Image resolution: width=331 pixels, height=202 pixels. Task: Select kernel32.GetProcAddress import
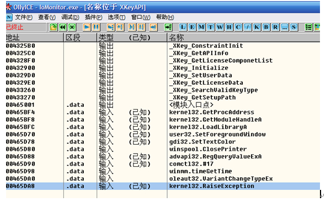pos(163,112)
